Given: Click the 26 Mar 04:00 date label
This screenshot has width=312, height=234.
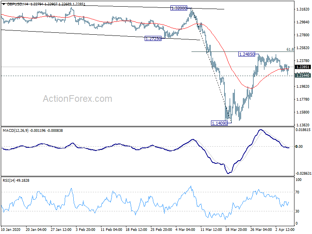Looking at the screenshot, I should tap(261, 229).
